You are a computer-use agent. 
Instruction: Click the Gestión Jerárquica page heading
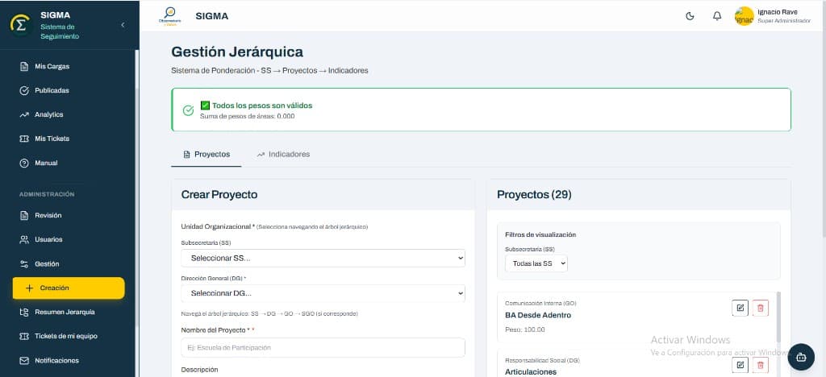237,52
